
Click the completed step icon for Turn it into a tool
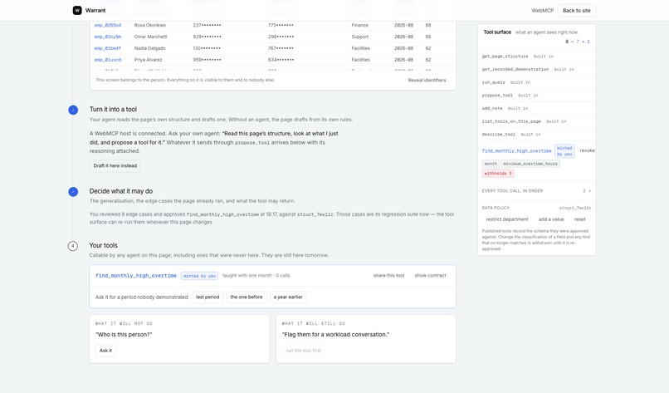73,110
